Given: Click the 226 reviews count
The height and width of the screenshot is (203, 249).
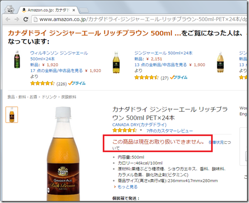Looking at the screenshot, I should click(61, 84).
